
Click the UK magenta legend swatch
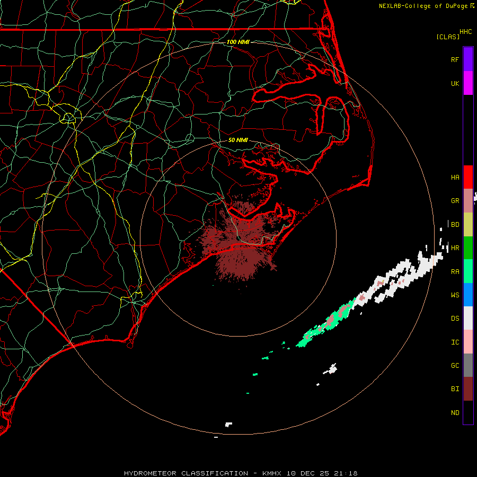[x=468, y=83]
